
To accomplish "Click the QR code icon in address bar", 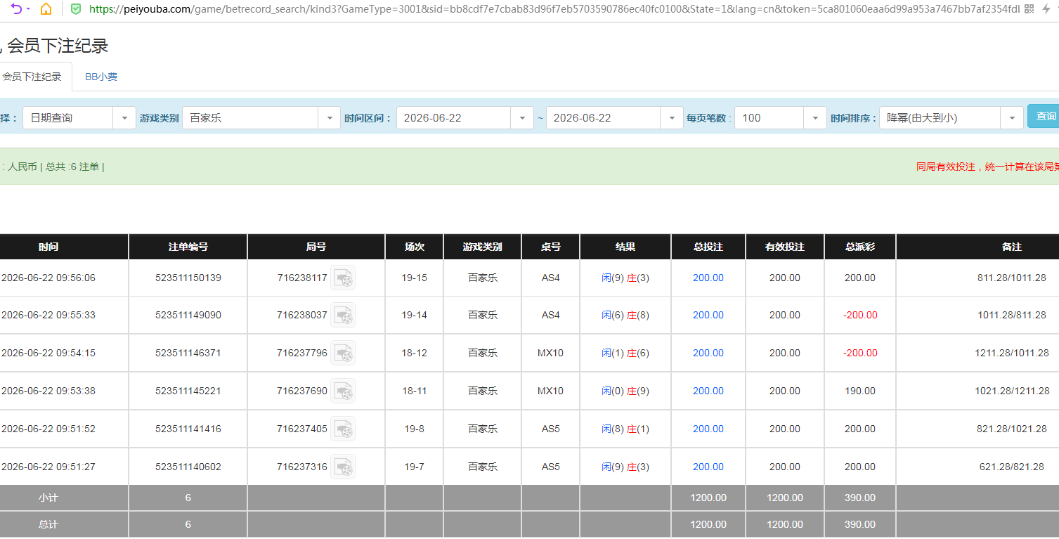I will point(1029,9).
